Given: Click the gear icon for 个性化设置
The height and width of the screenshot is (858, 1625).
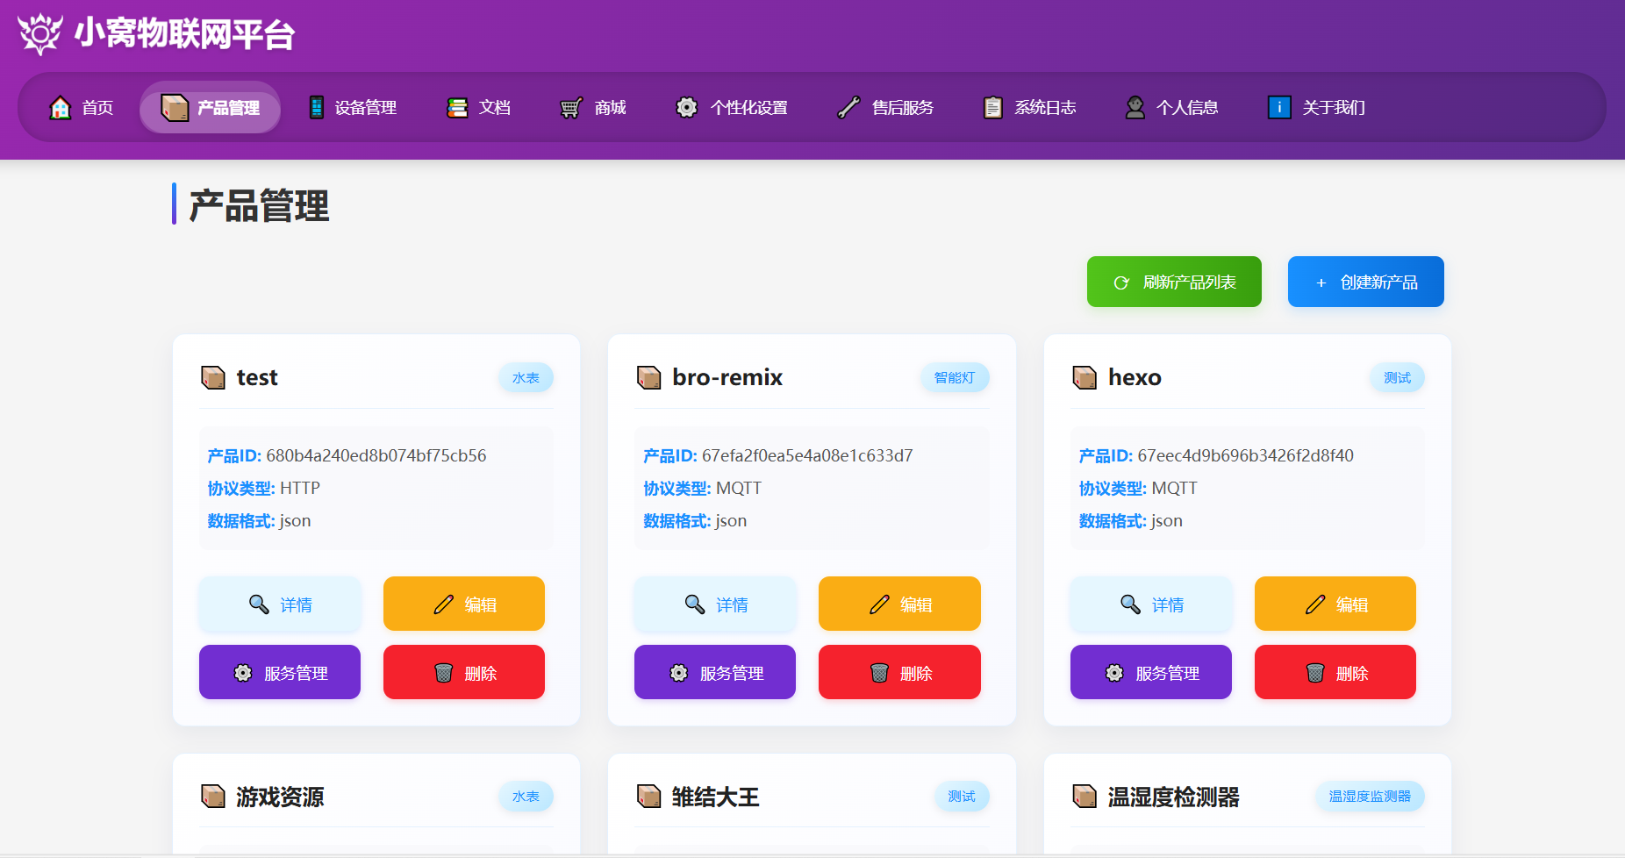Looking at the screenshot, I should click(686, 107).
